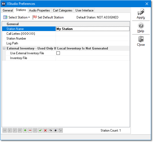
Task: Switch to the General tab
Action: 8,10
